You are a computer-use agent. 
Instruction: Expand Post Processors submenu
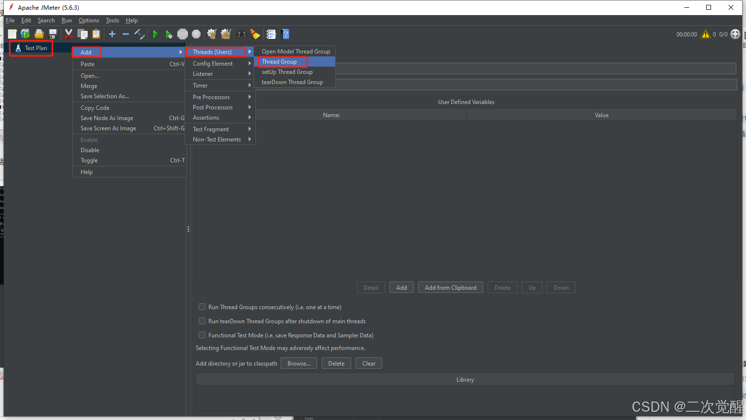pos(220,107)
